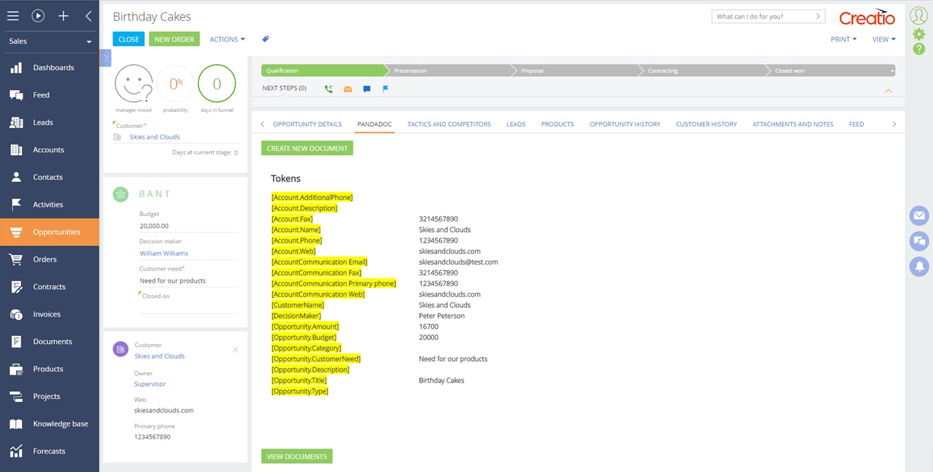Select the schedule call icon under Next Steps
Screen dimensions: 933x472
328,88
